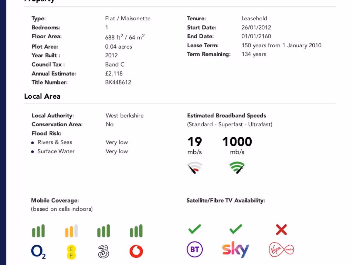Click the Virgin Media logo

click(x=281, y=249)
